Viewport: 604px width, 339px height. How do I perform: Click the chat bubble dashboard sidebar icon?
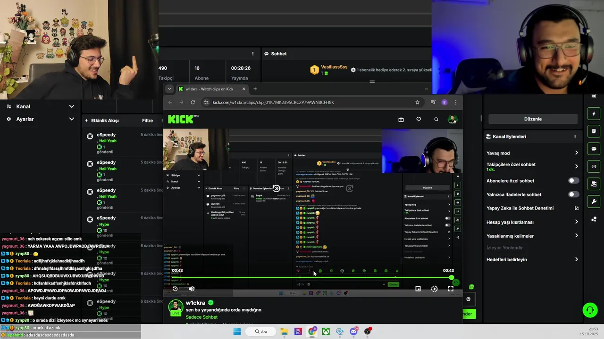[594, 149]
